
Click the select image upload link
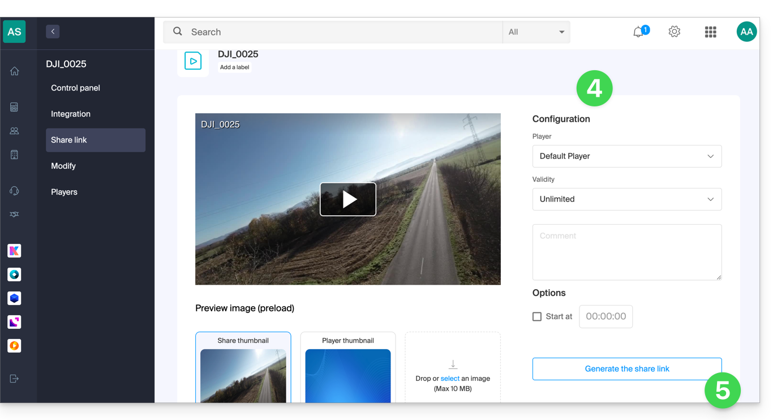pyautogui.click(x=450, y=379)
